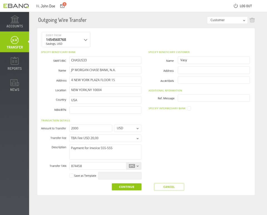
Task: Click the SPECIFY BENEFICIARY CUSTOMER heading
Action: [x=169, y=52]
